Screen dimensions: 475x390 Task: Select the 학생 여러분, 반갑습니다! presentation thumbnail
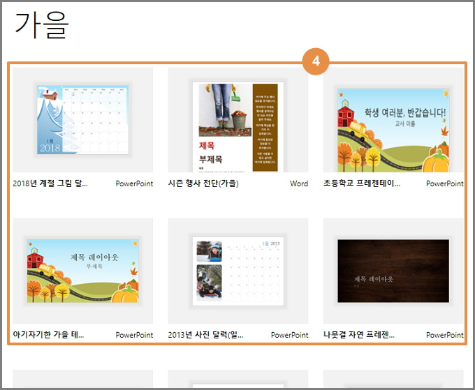pos(393,120)
